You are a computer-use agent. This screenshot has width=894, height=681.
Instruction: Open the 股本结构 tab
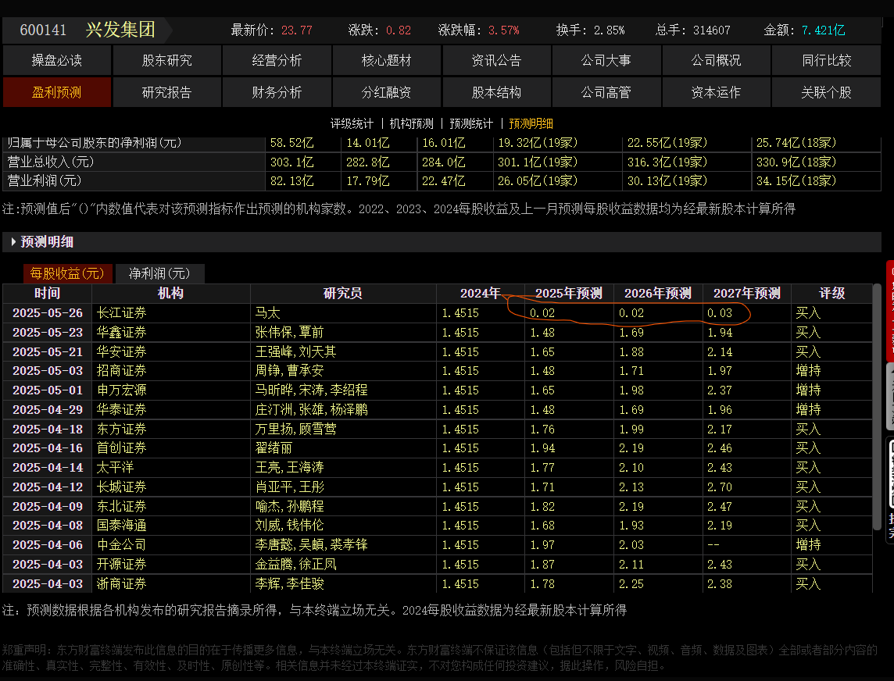tap(496, 92)
